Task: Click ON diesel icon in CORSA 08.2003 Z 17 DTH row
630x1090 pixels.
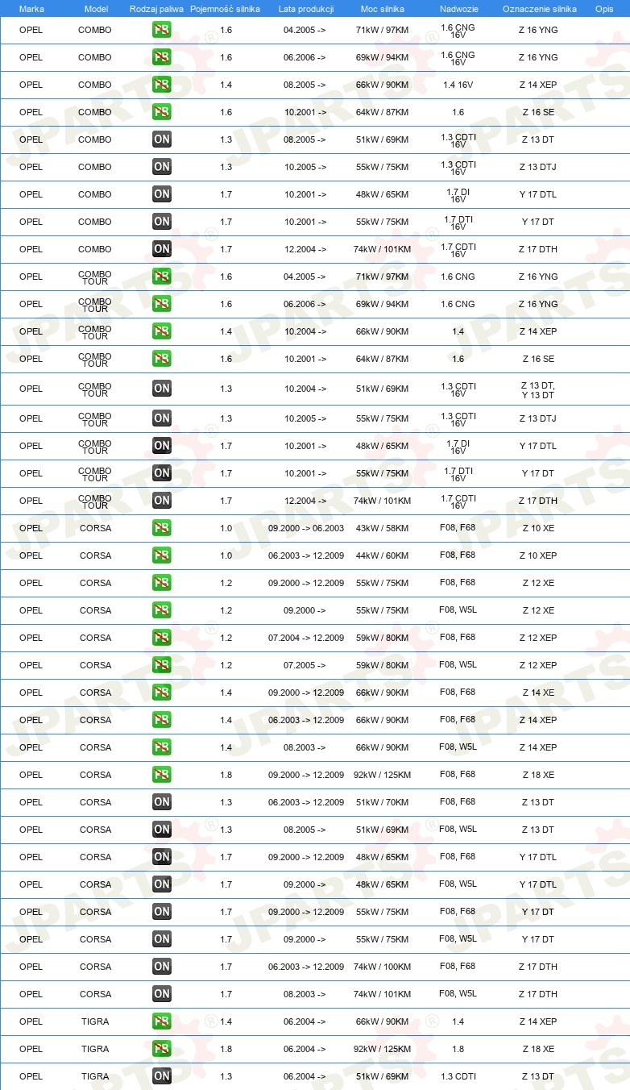Action: [161, 994]
